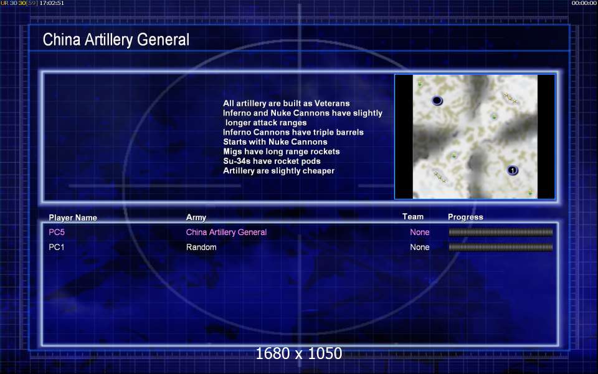Select the PC1 player name

coord(57,247)
